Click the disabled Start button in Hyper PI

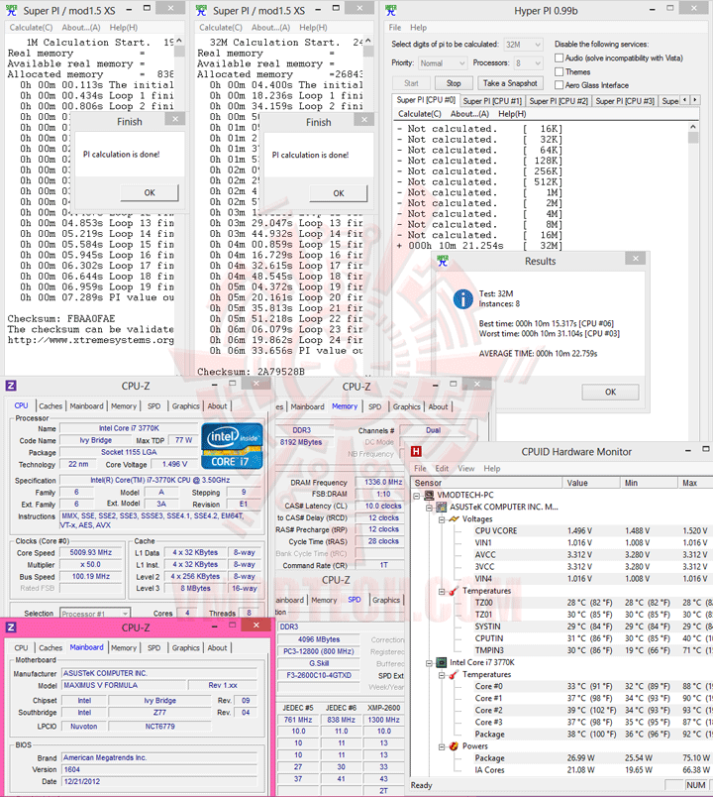[x=411, y=83]
